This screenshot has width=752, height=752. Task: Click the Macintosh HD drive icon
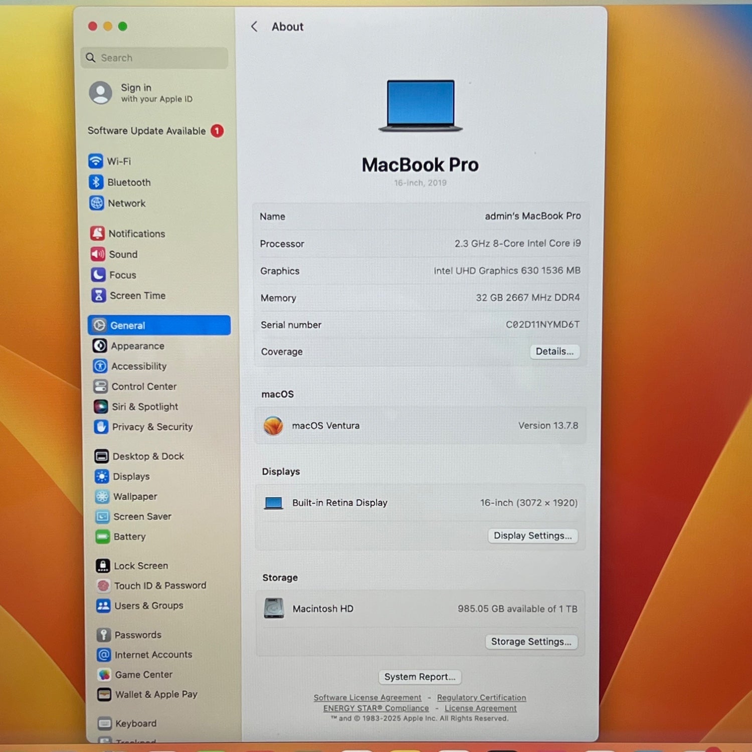274,608
